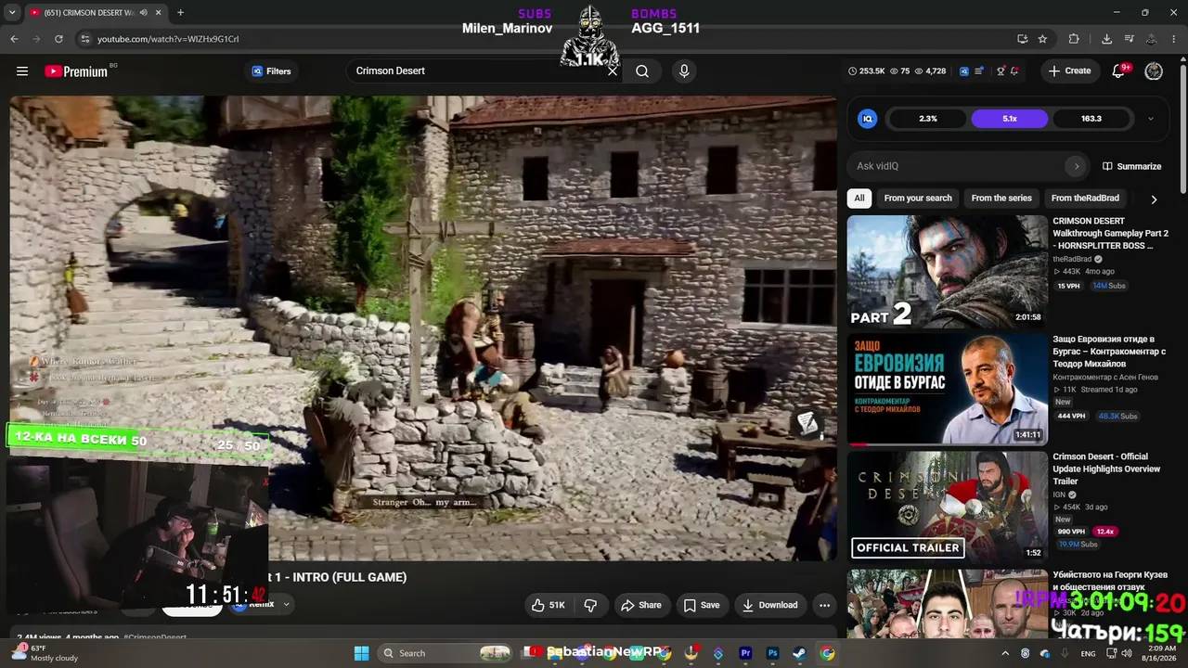The image size is (1188, 668).
Task: Show more filter chips with the arrow
Action: pyautogui.click(x=1154, y=199)
